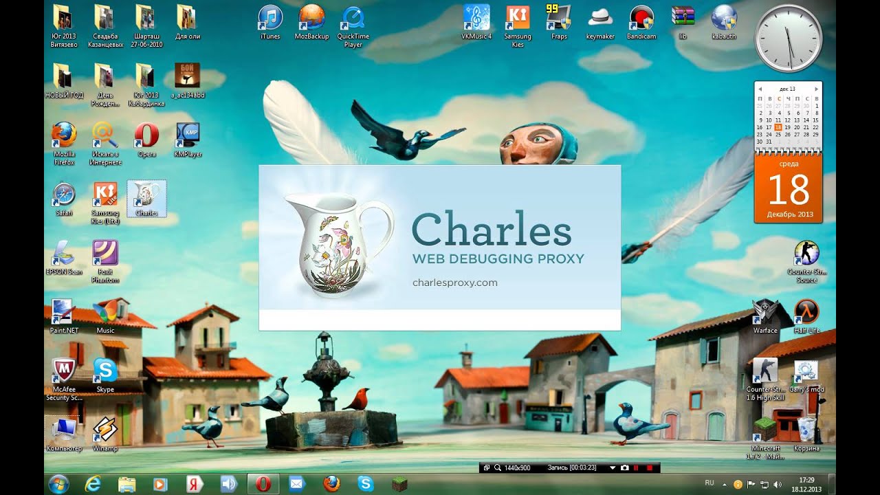
Task: Select the Music desktop icon
Action: pyautogui.click(x=105, y=316)
